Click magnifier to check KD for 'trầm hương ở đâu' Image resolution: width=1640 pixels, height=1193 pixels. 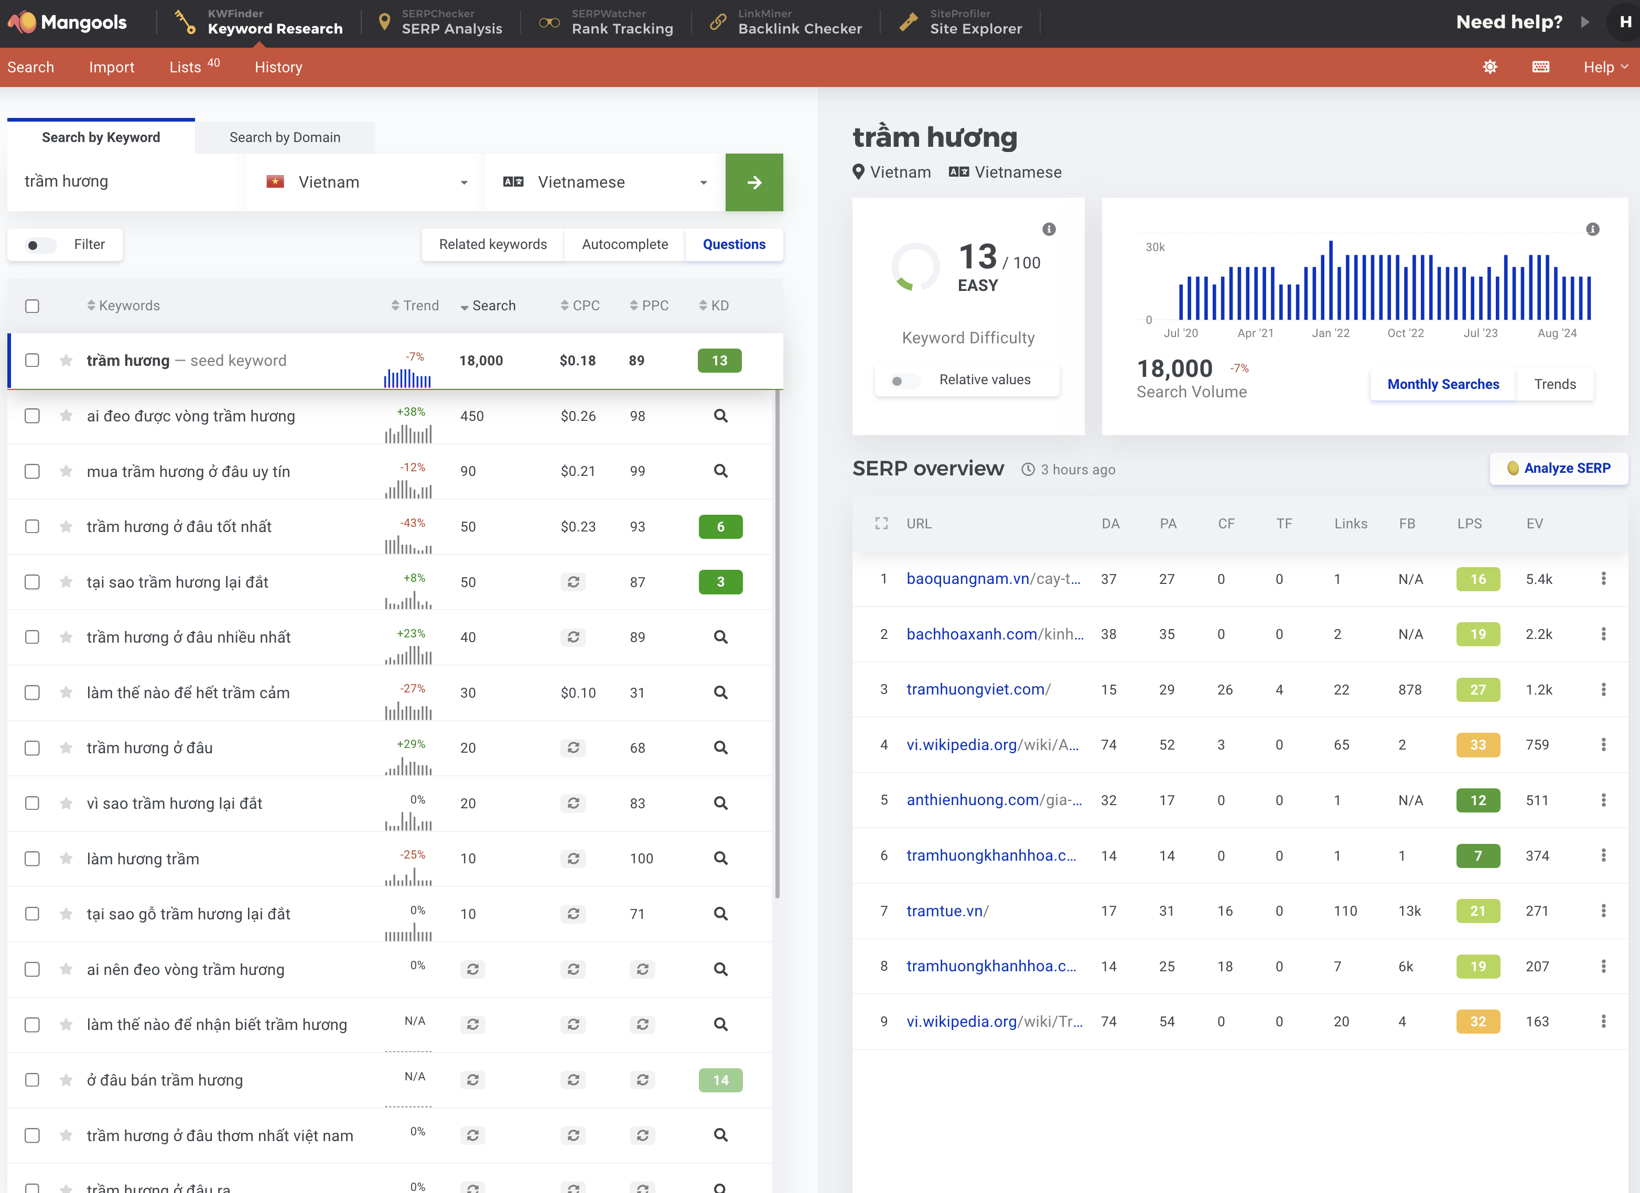click(720, 747)
